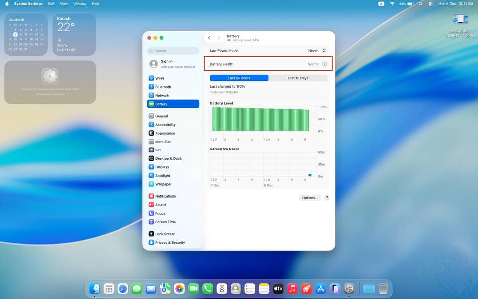Click Sign in with Apple Account
Viewport: 478px width, 299px height.
point(173,64)
